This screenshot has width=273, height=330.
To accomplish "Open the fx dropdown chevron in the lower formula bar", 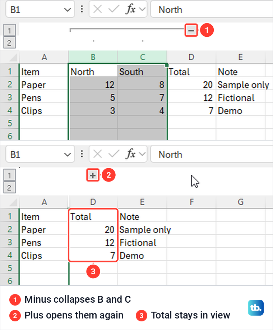I will (x=142, y=154).
